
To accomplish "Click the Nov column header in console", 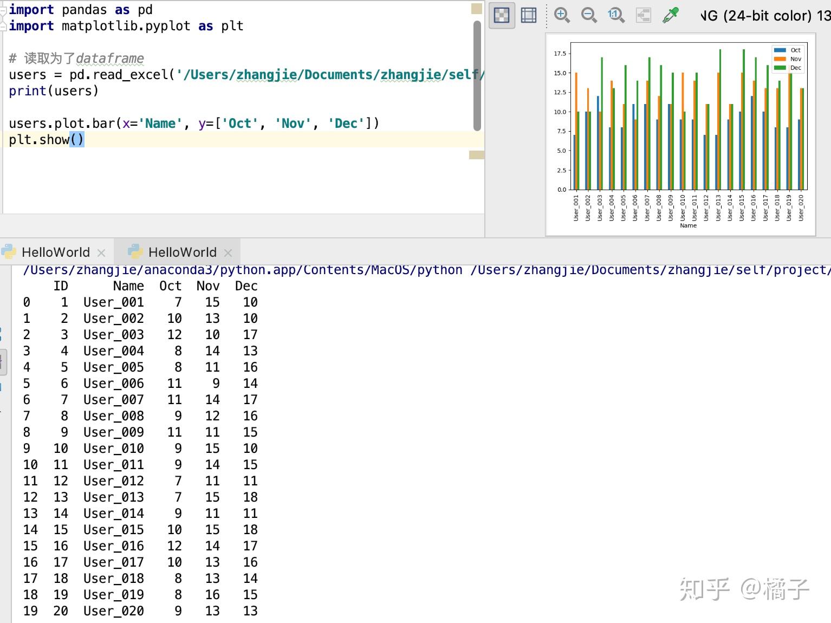I will coord(208,286).
